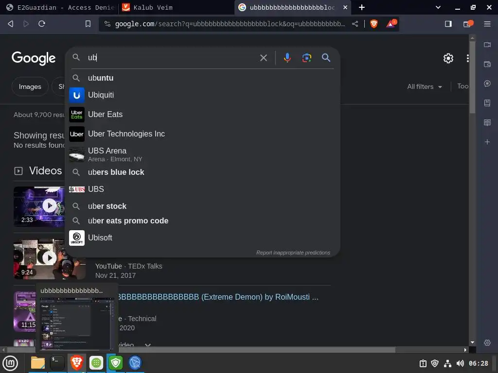
Task: Start voice search with microphone icon
Action: 287,58
